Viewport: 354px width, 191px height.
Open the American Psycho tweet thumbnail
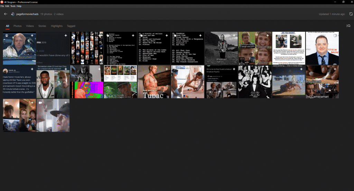coord(221,82)
